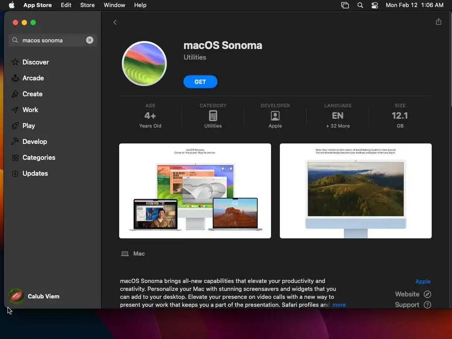
Task: Click the 4+ Years Old age rating
Action: click(150, 116)
